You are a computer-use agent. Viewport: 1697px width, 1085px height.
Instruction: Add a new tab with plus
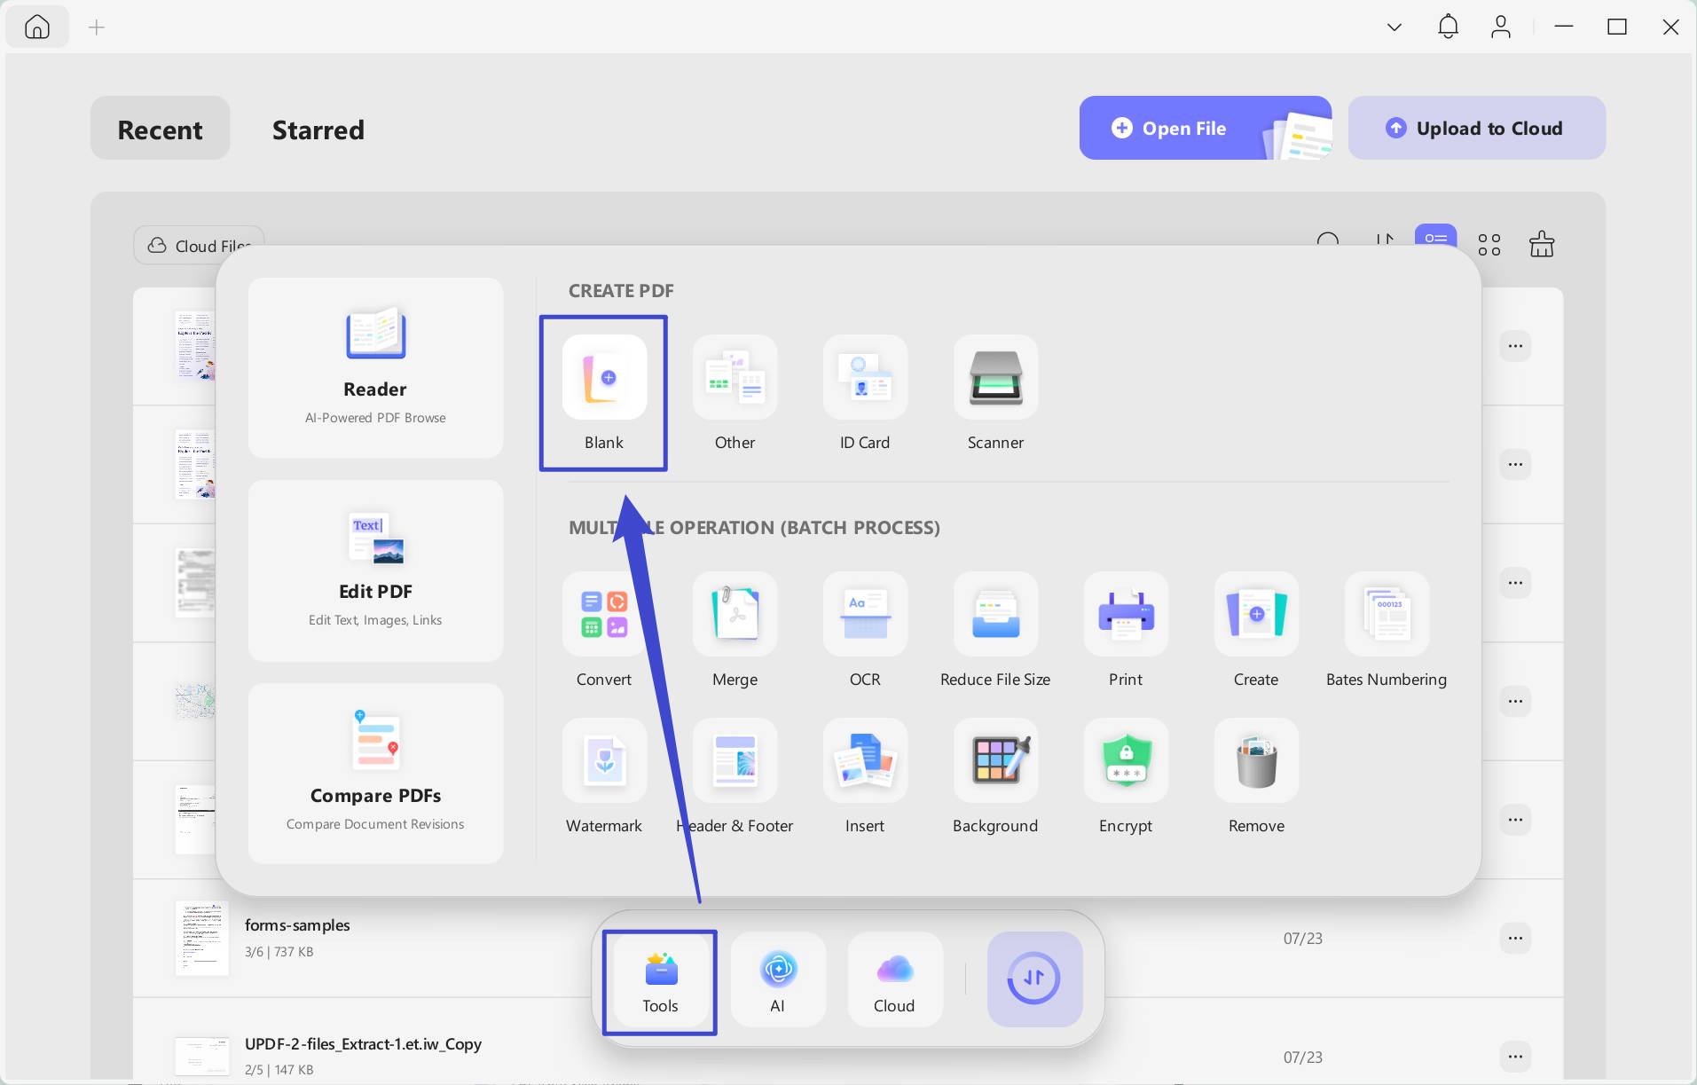pos(97,28)
